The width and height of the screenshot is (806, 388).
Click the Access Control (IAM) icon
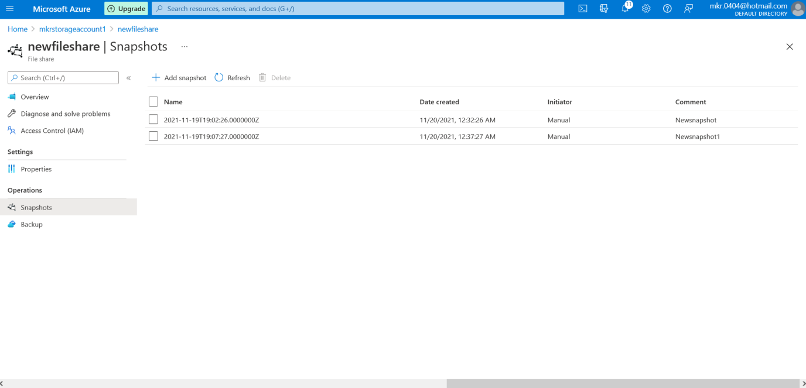pyautogui.click(x=12, y=131)
